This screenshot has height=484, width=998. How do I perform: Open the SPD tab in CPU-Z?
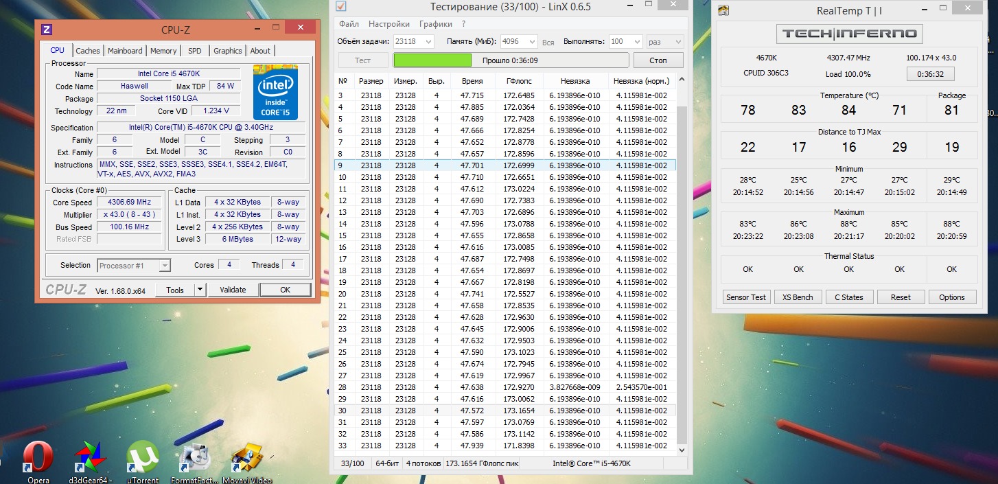[x=195, y=51]
